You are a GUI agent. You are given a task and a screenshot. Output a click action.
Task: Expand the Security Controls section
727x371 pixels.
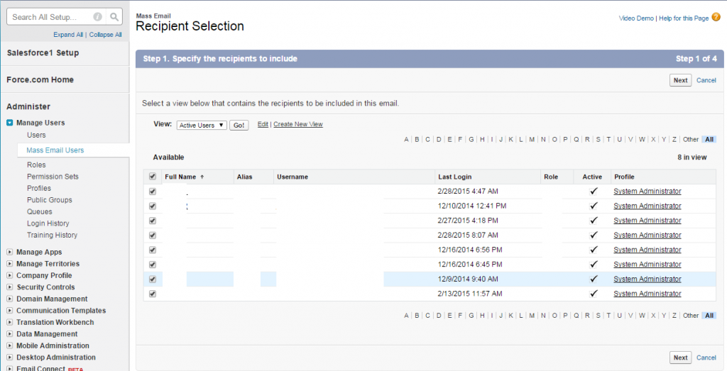pos(10,287)
